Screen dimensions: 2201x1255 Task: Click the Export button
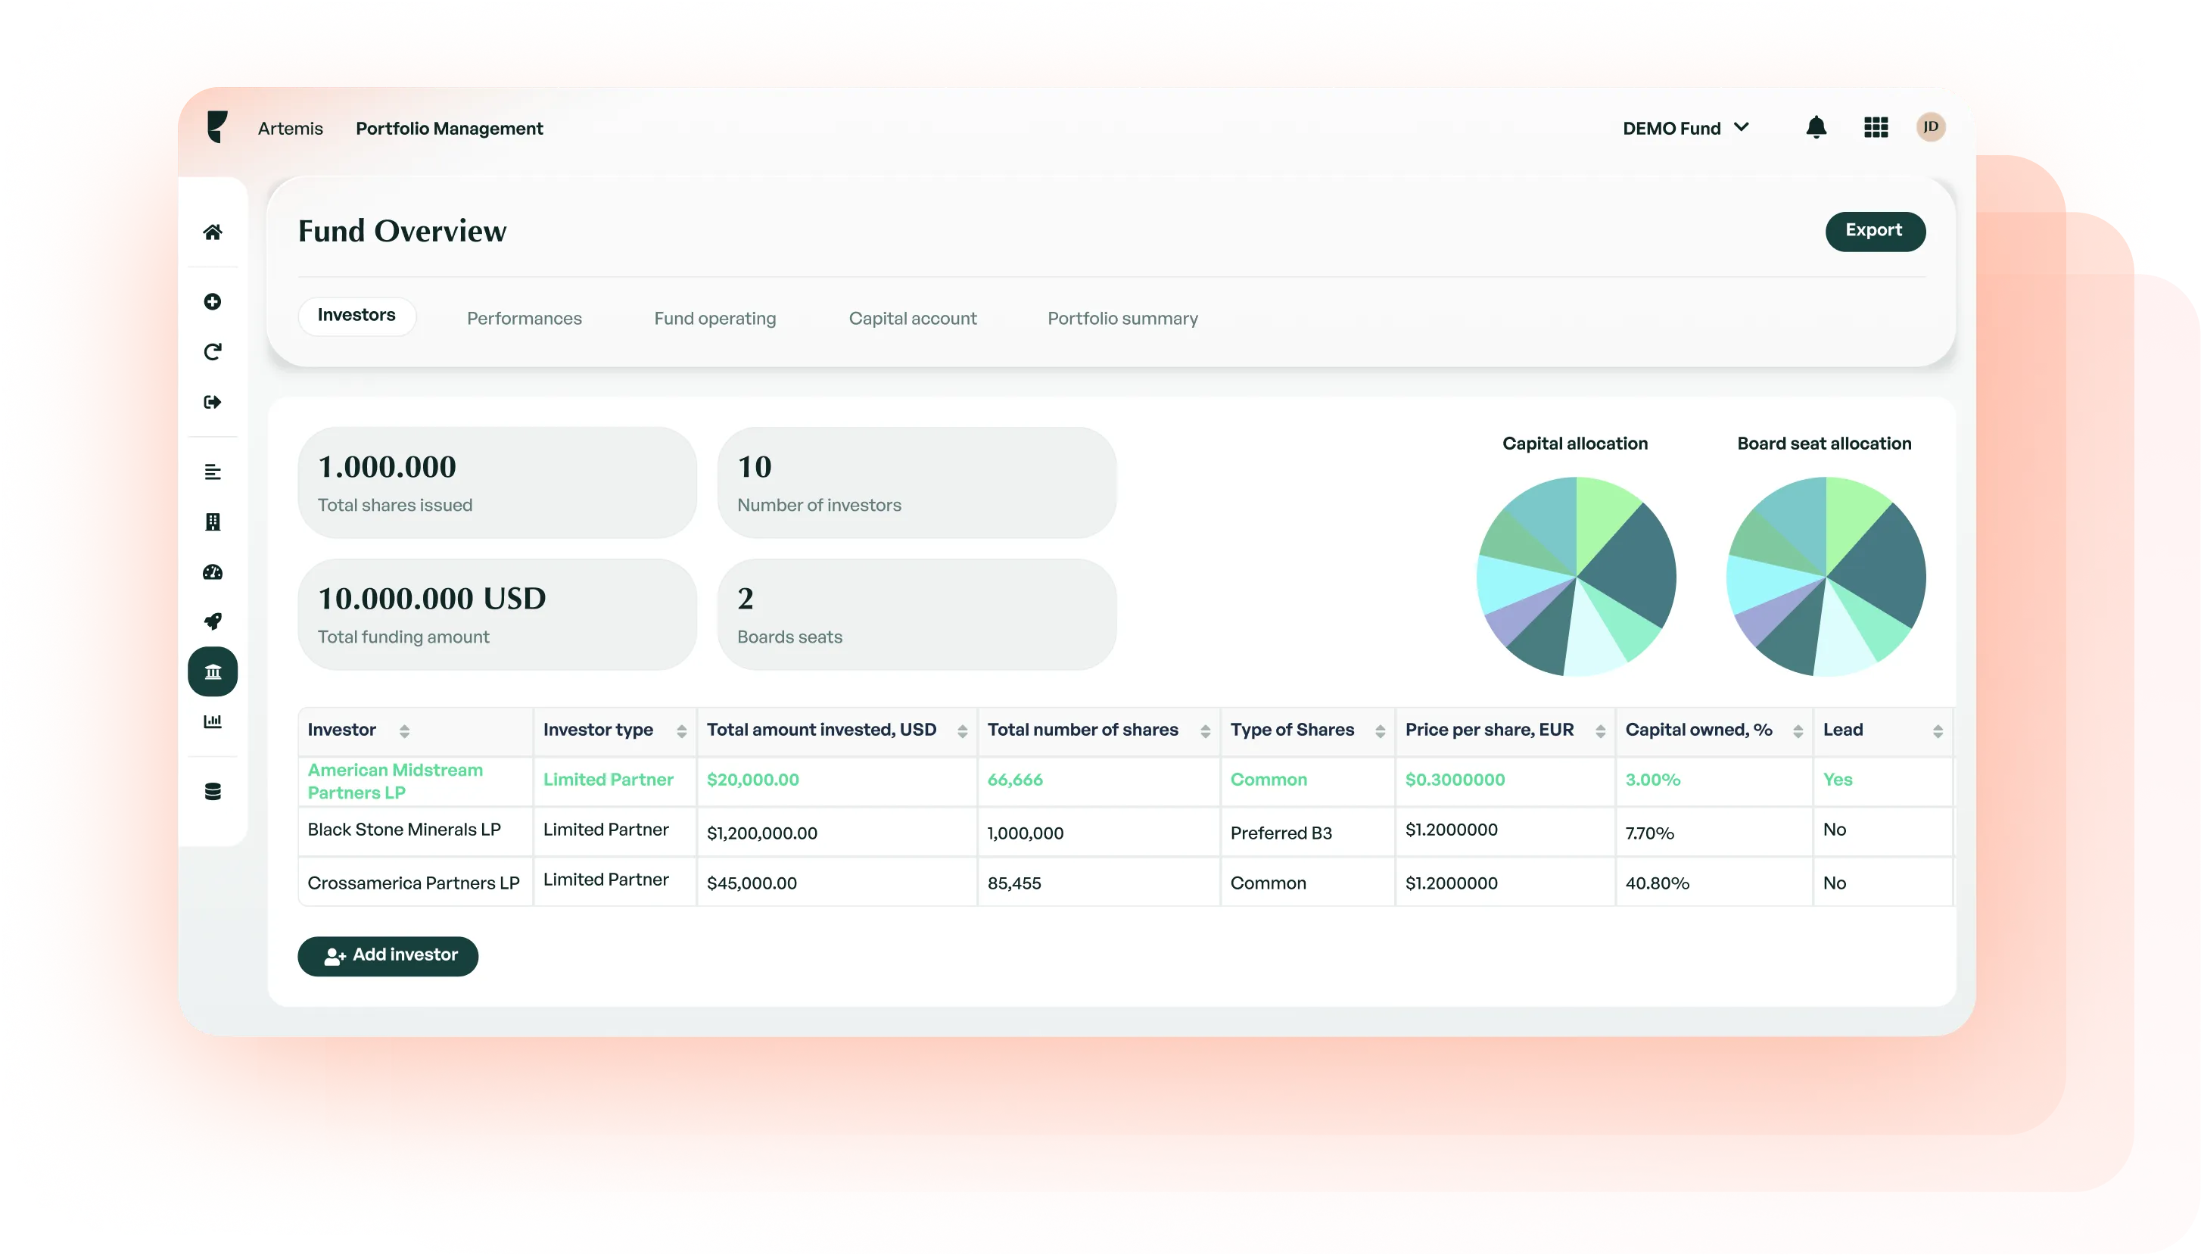[1876, 231]
